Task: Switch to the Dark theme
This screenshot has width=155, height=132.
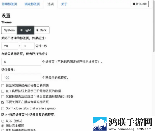Action: click(x=41, y=30)
